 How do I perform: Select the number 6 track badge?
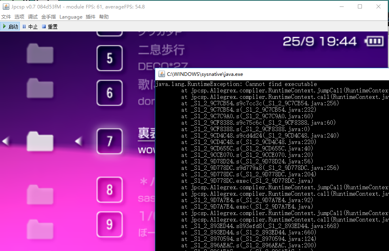click(110, 93)
